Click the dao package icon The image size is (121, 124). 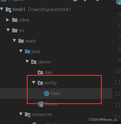tap(40, 72)
